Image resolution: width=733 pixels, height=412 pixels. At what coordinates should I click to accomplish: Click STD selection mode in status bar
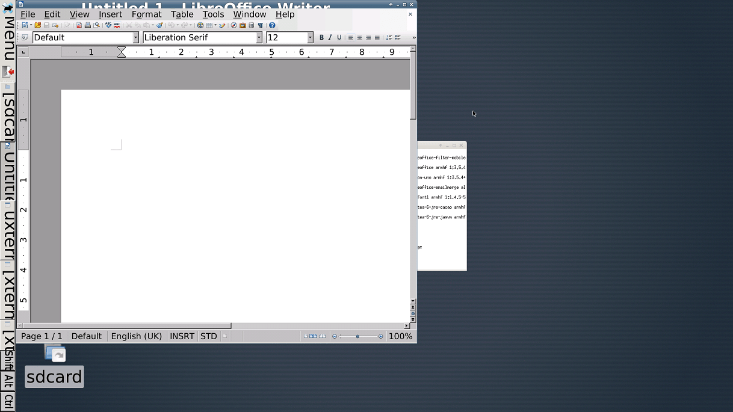coord(209,336)
